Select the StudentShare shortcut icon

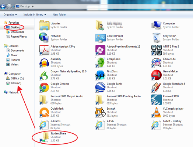pos(44,137)
